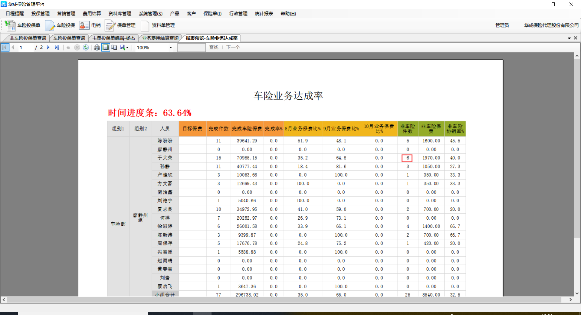Switch to the 业务费用结算查询 tab
Viewport: 581px width, 315px height.
160,38
